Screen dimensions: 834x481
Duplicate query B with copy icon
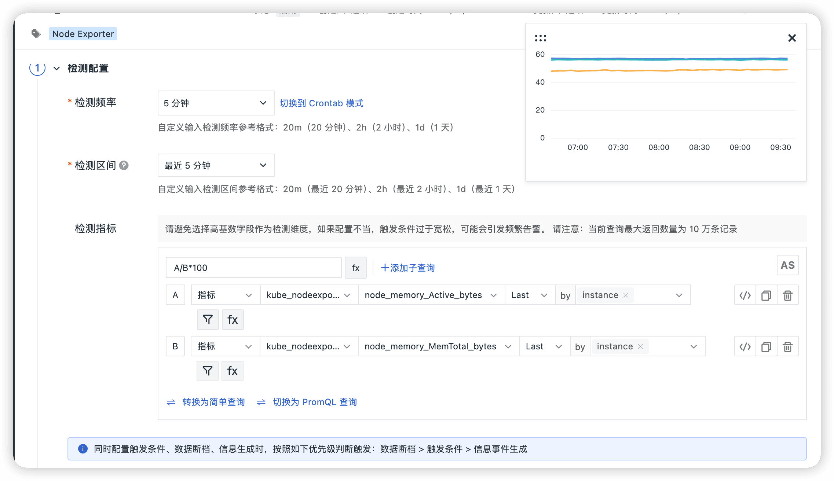point(766,346)
